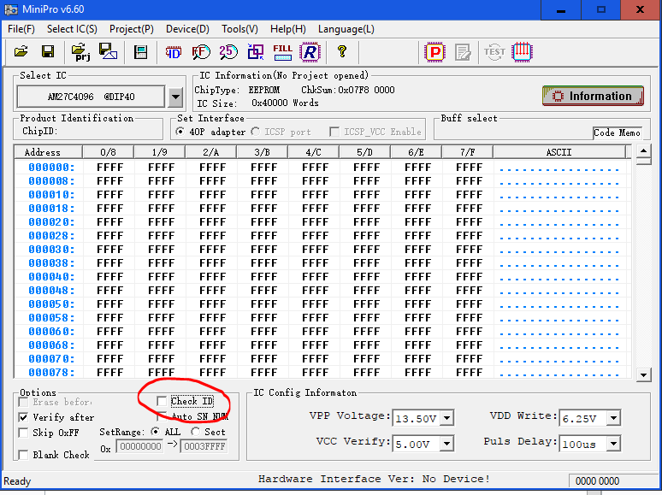Click the hex view scroll down arrow
Viewport: 662px width, 495px height.
coord(643,374)
